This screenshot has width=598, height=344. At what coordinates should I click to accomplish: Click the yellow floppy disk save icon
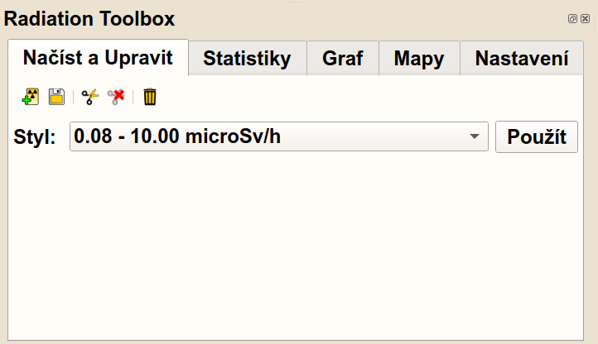[x=56, y=97]
